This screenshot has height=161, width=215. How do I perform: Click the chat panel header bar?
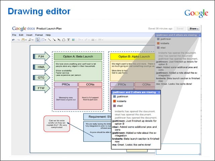click(x=178, y=35)
